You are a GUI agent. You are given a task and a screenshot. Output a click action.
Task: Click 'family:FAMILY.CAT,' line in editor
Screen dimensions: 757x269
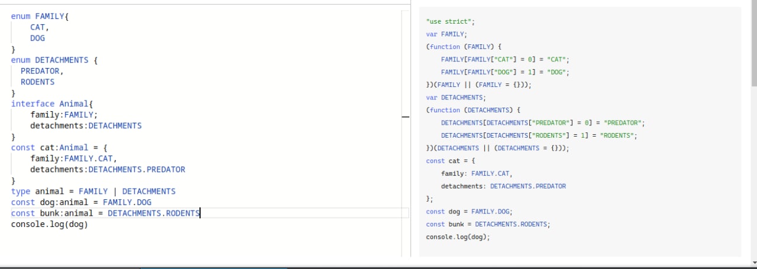74,158
